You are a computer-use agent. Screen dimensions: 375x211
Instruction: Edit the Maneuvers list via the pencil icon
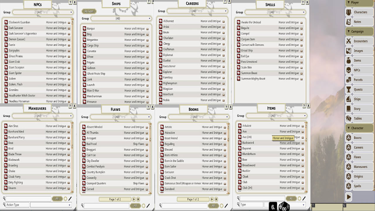coord(70,198)
